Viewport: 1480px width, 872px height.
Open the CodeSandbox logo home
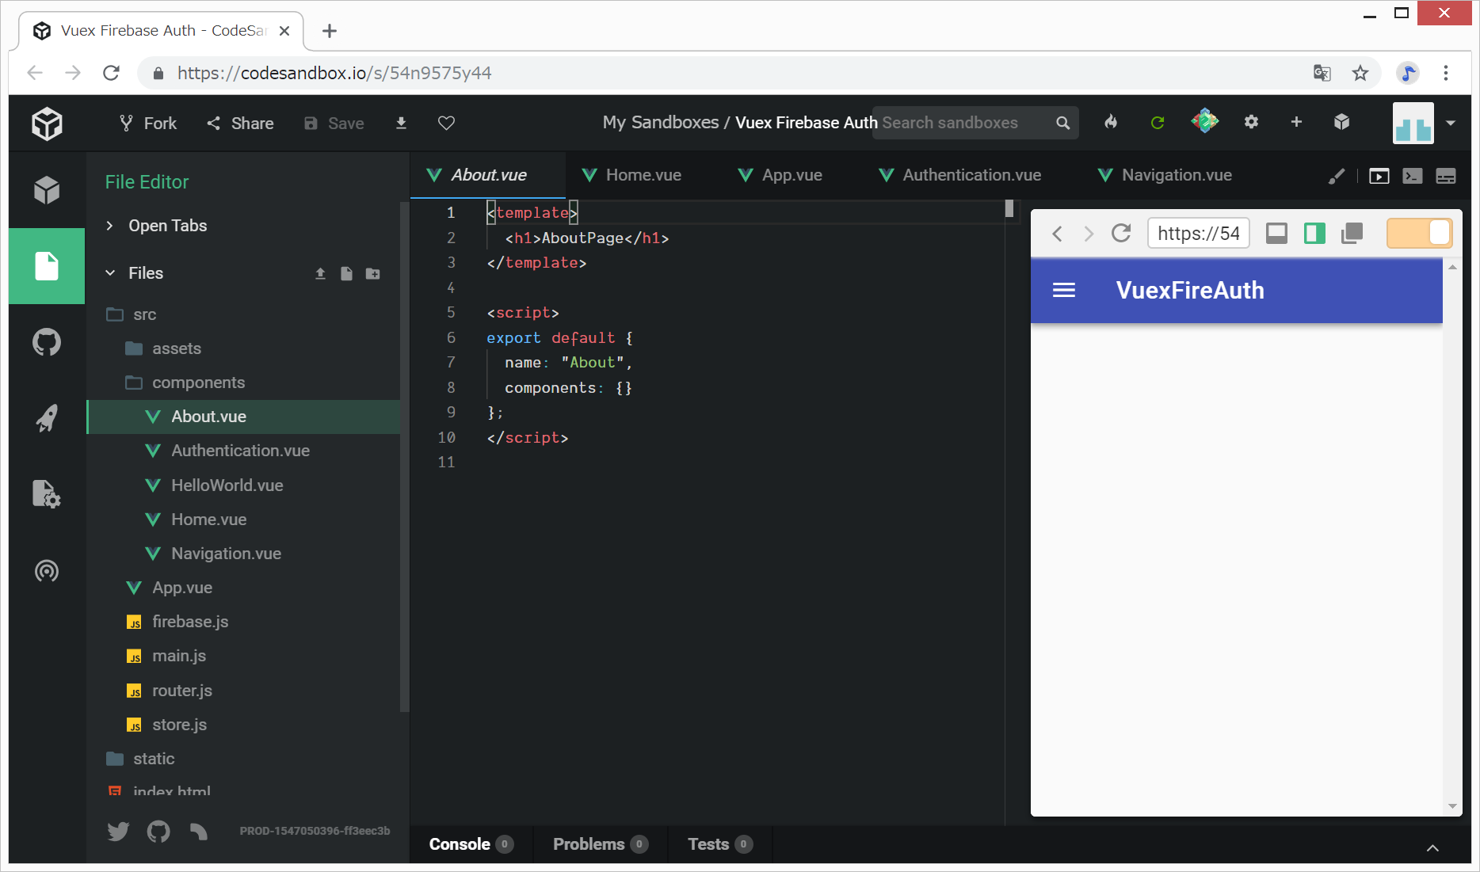point(47,124)
